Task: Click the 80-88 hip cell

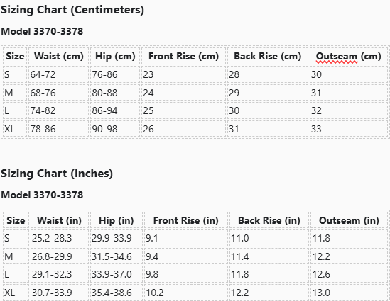Action: point(115,93)
